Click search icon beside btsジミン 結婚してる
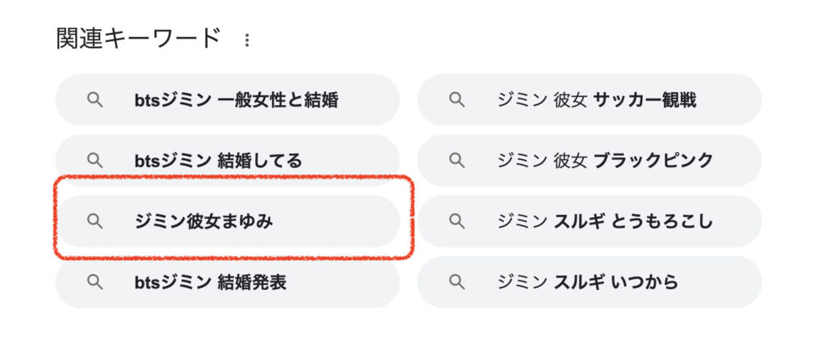This screenshot has height=357, width=827. (95, 161)
